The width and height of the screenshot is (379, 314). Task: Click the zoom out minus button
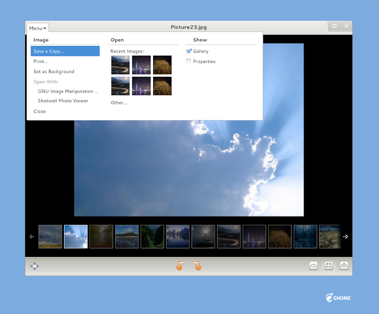[313, 266]
